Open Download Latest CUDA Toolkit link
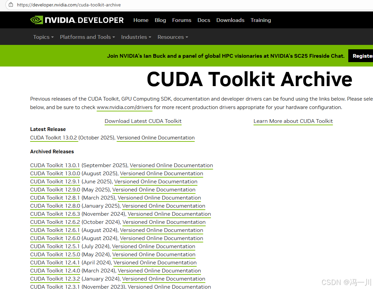373x289 pixels. pos(143,121)
